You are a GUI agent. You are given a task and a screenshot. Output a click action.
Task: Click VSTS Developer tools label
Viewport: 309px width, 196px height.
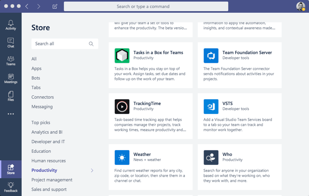(236, 109)
